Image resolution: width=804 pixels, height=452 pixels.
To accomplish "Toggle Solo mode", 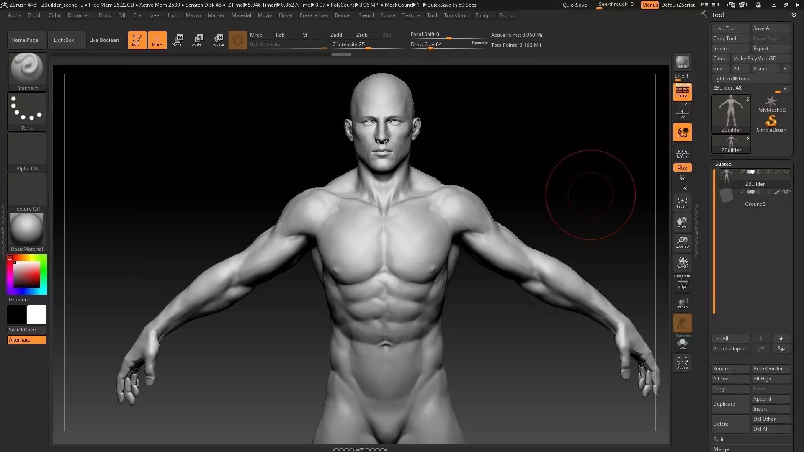I will coord(682,343).
